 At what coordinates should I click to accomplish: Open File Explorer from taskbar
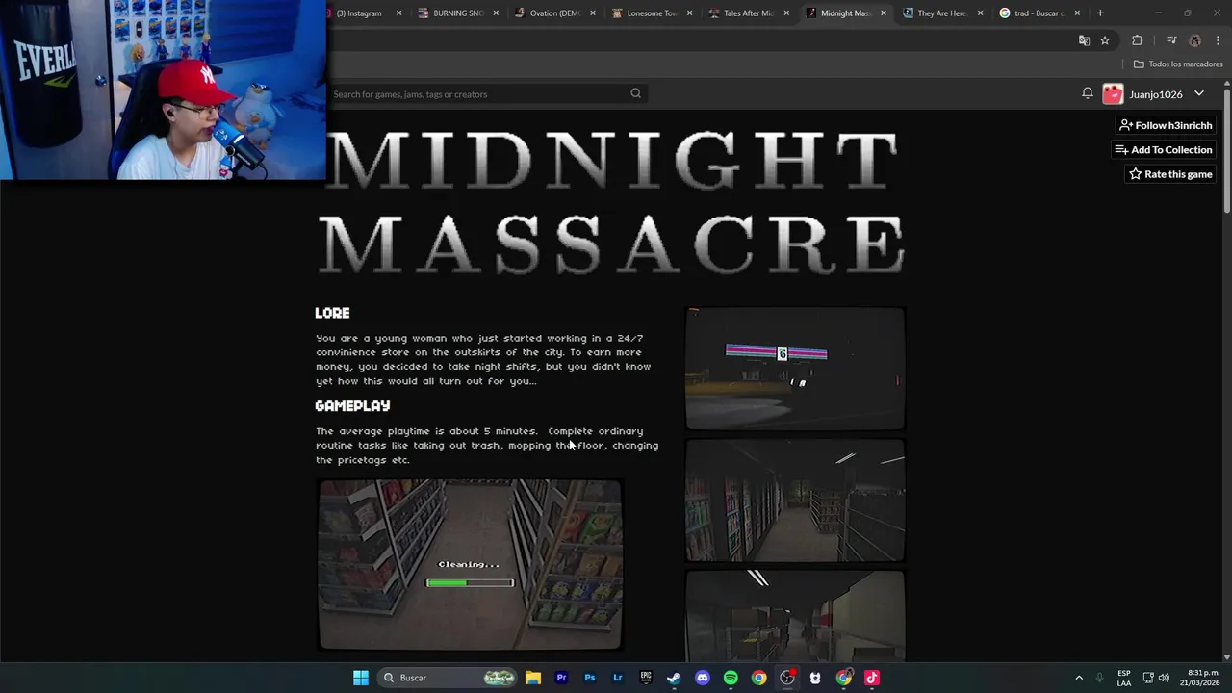click(x=533, y=678)
